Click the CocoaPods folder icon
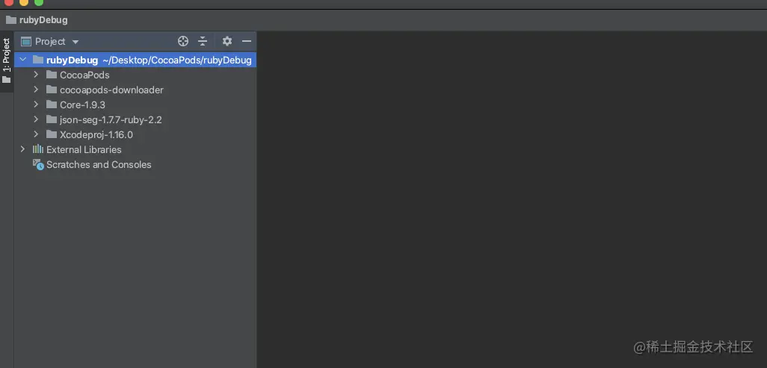 [52, 75]
